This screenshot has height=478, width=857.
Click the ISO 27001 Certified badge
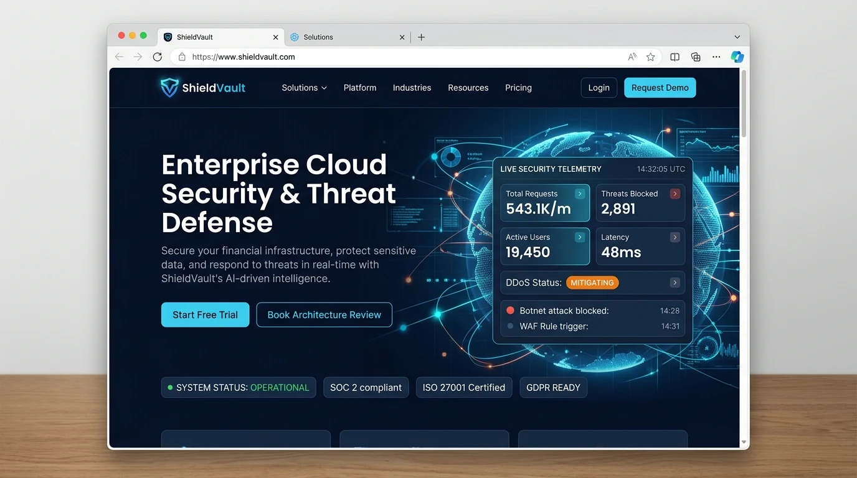(464, 387)
